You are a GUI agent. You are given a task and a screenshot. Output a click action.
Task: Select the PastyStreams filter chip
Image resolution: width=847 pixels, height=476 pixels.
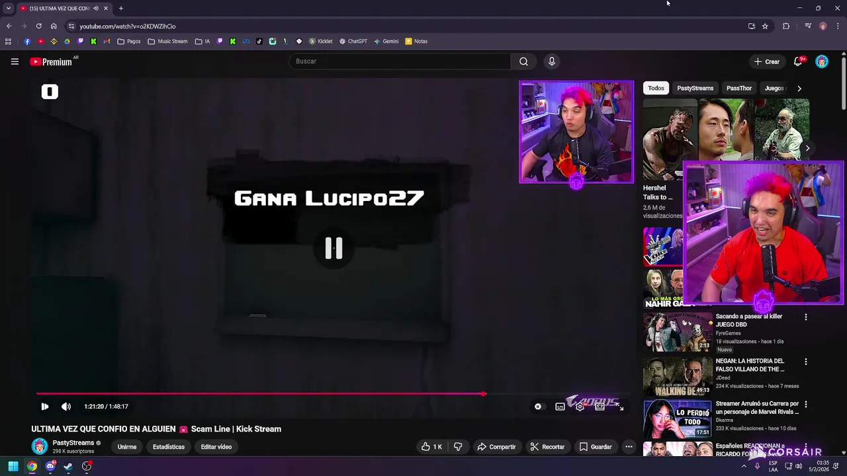tap(695, 88)
